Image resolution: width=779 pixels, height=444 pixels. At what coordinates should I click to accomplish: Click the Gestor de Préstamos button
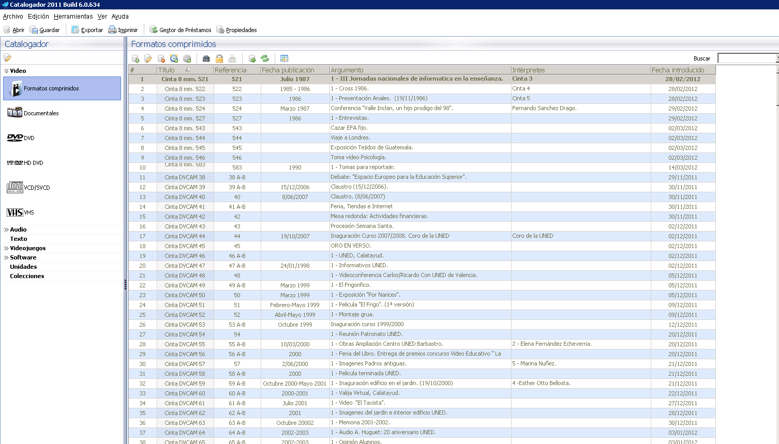(181, 30)
